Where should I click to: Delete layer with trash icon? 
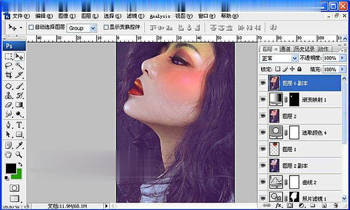tap(335, 205)
